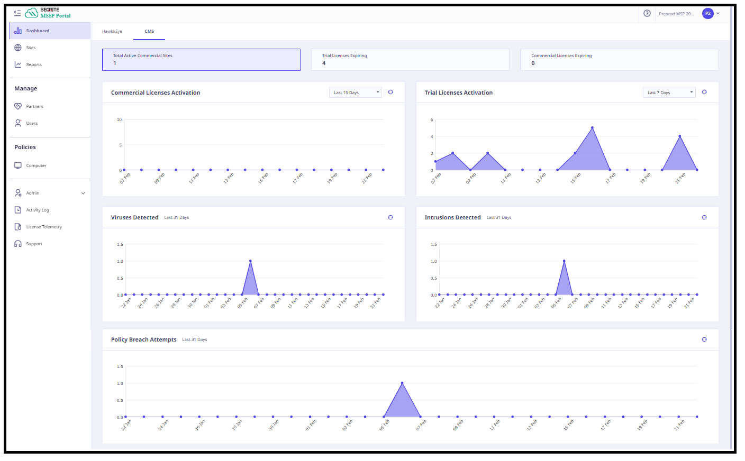The image size is (745, 461).
Task: Select the Trial Licenses Expiring card
Action: (410, 60)
